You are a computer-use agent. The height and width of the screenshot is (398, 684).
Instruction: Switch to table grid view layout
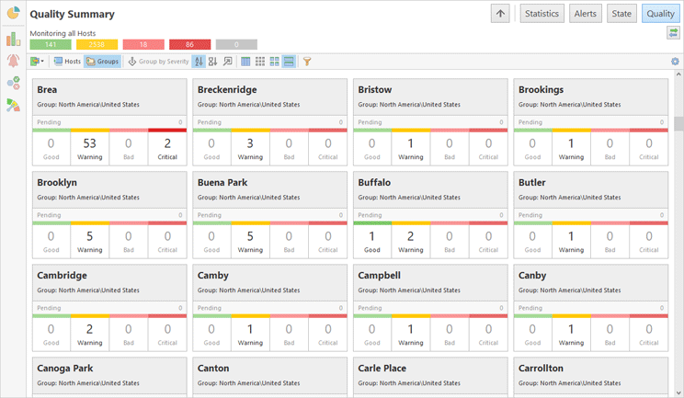(x=245, y=62)
